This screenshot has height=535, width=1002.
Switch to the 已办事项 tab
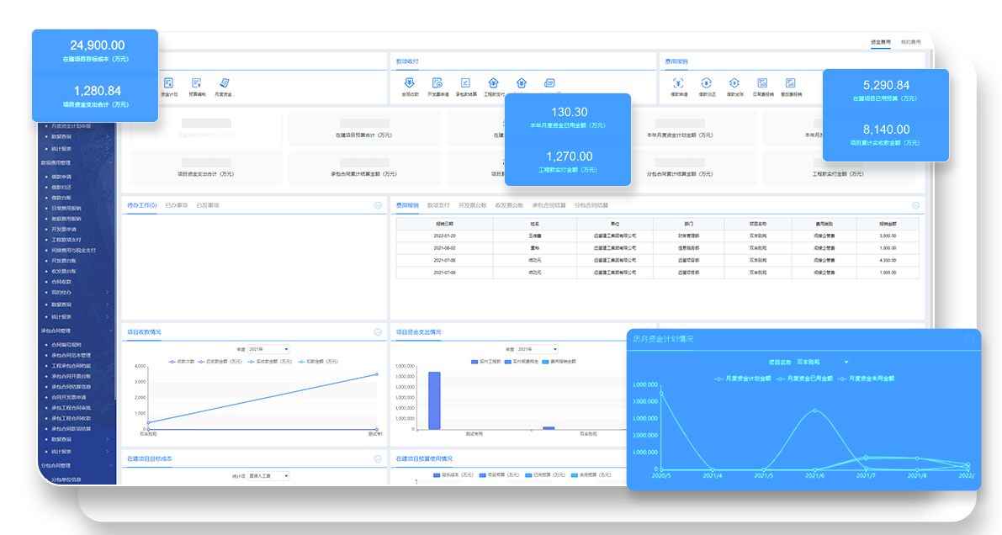[176, 205]
